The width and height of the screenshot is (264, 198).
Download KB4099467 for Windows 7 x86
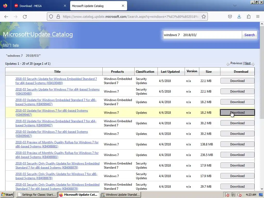point(237,112)
